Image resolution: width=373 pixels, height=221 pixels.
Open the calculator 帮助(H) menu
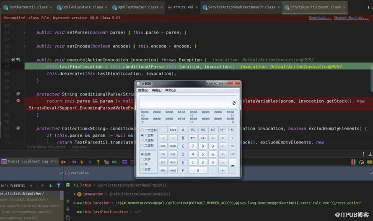coord(170,90)
